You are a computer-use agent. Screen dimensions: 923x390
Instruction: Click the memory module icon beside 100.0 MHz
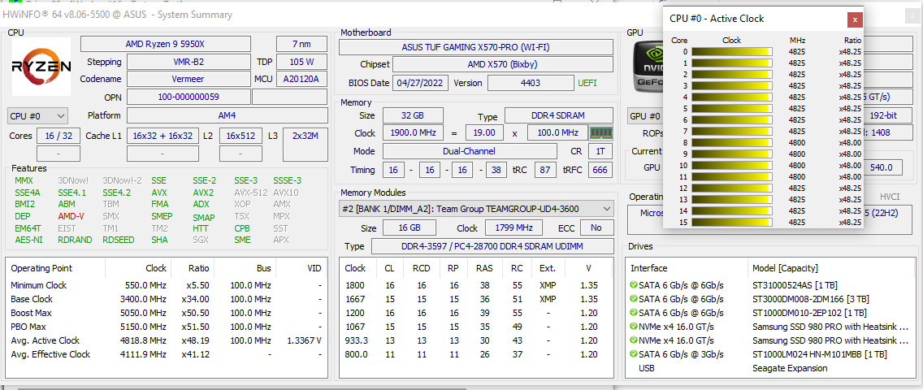[x=601, y=133]
